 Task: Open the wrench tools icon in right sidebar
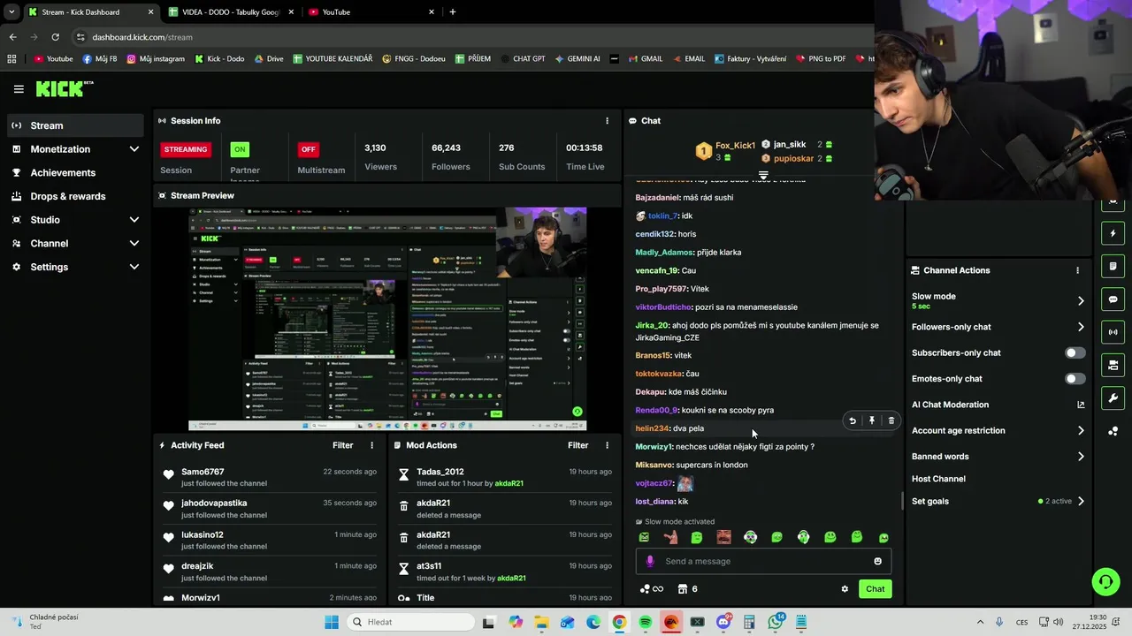click(1113, 397)
